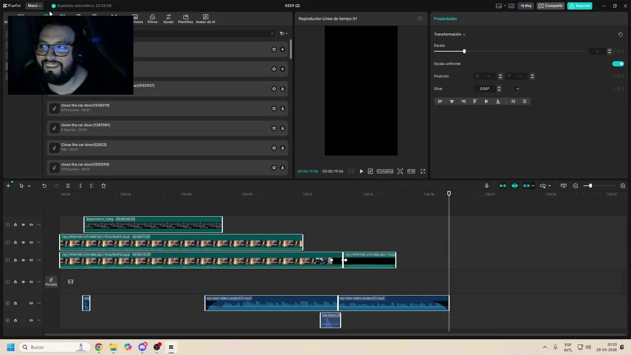Screen dimensions: 631x355
Task: Click the Posición X stepper arrows
Action: click(500, 76)
